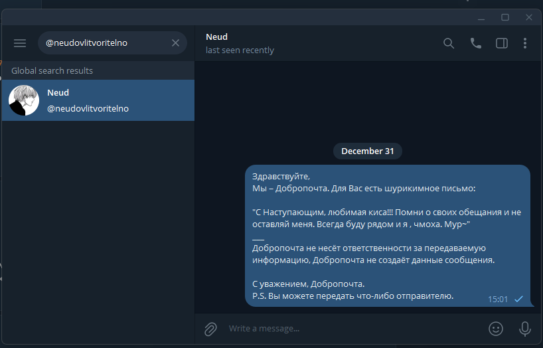The height and width of the screenshot is (348, 543).
Task: Open the three-dot chat options menu
Action: tap(525, 43)
